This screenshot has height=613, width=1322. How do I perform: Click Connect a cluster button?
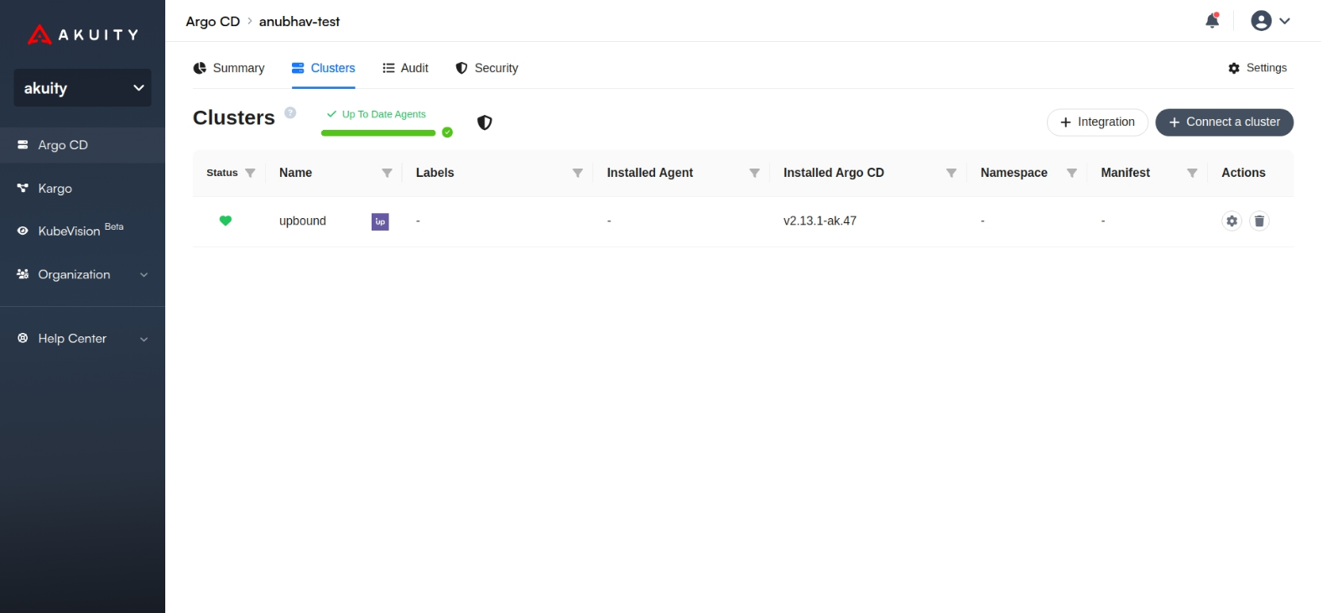1225,122
